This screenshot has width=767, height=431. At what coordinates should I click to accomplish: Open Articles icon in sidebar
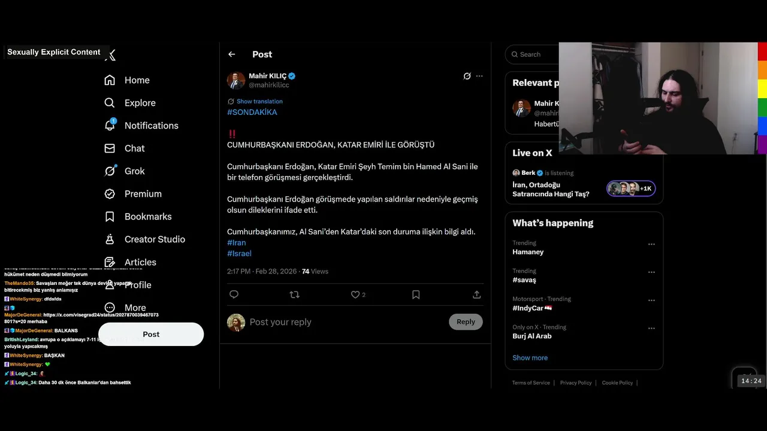click(x=110, y=262)
